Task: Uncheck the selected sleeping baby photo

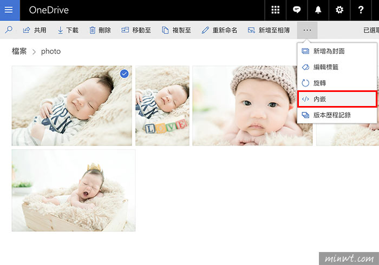Action: tap(124, 74)
